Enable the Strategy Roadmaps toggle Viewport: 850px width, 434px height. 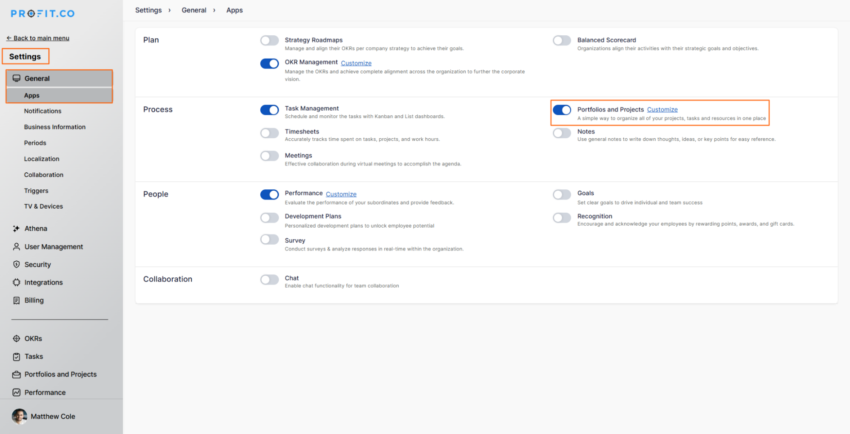click(269, 40)
